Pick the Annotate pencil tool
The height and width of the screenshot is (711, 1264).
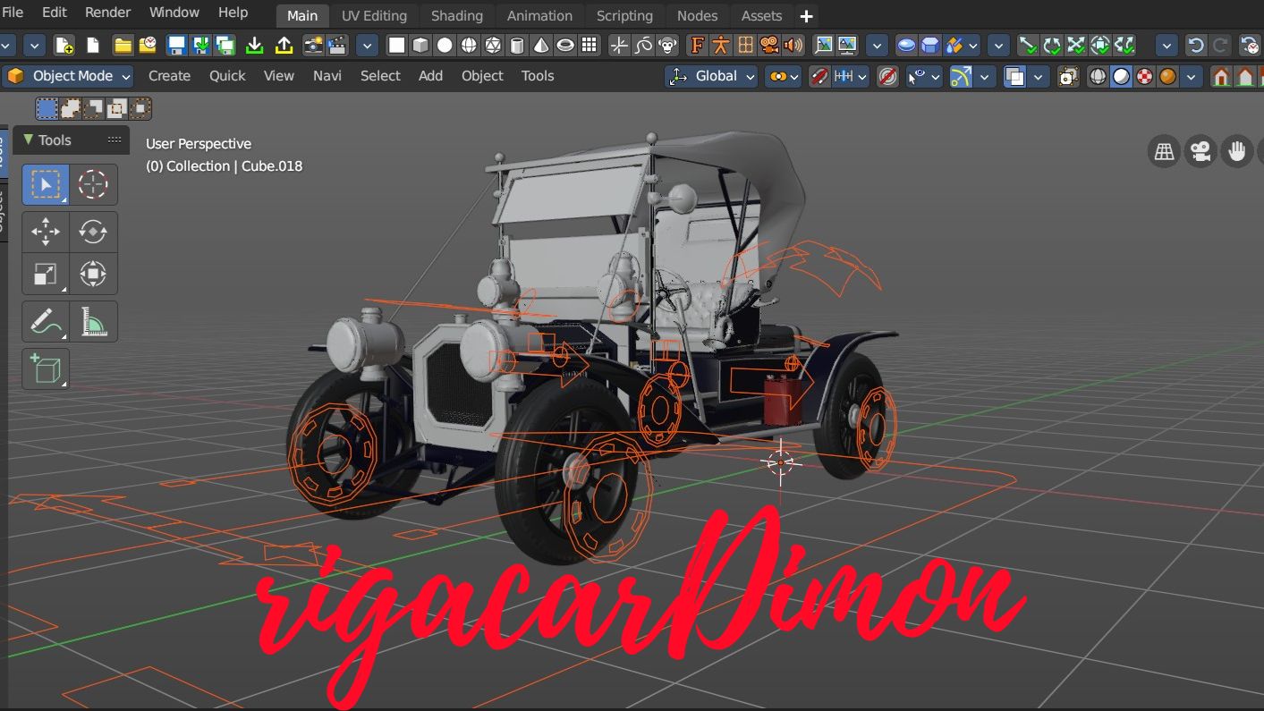pyautogui.click(x=45, y=321)
